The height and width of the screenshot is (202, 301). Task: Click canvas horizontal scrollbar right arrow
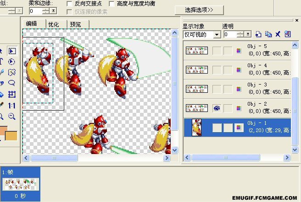(x=167, y=158)
